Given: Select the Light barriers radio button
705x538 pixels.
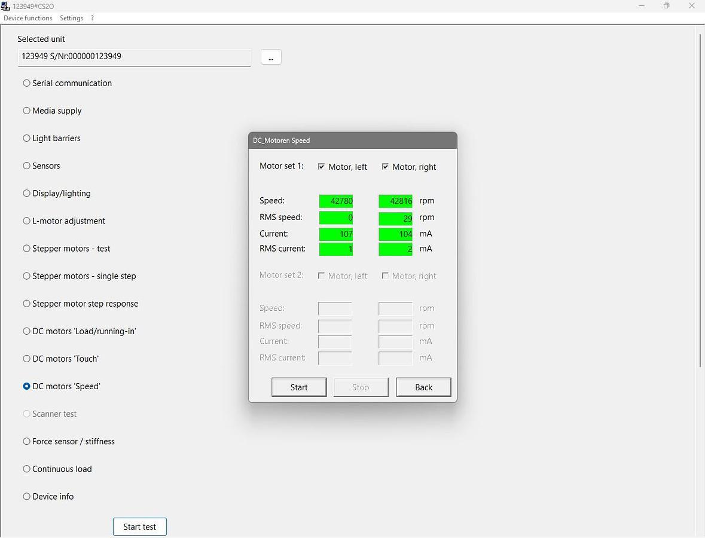Looking at the screenshot, I should pos(27,138).
